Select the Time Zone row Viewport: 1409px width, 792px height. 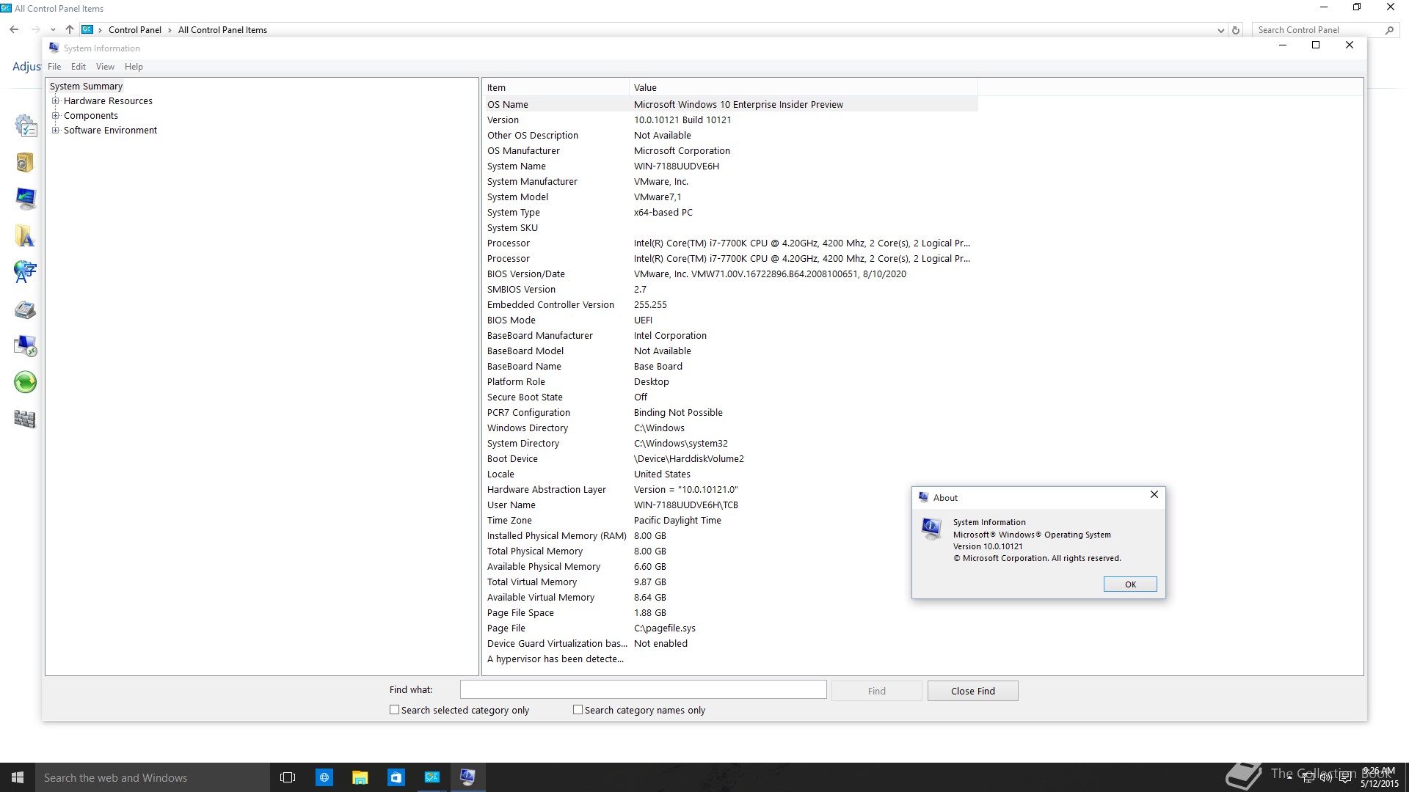tap(731, 520)
